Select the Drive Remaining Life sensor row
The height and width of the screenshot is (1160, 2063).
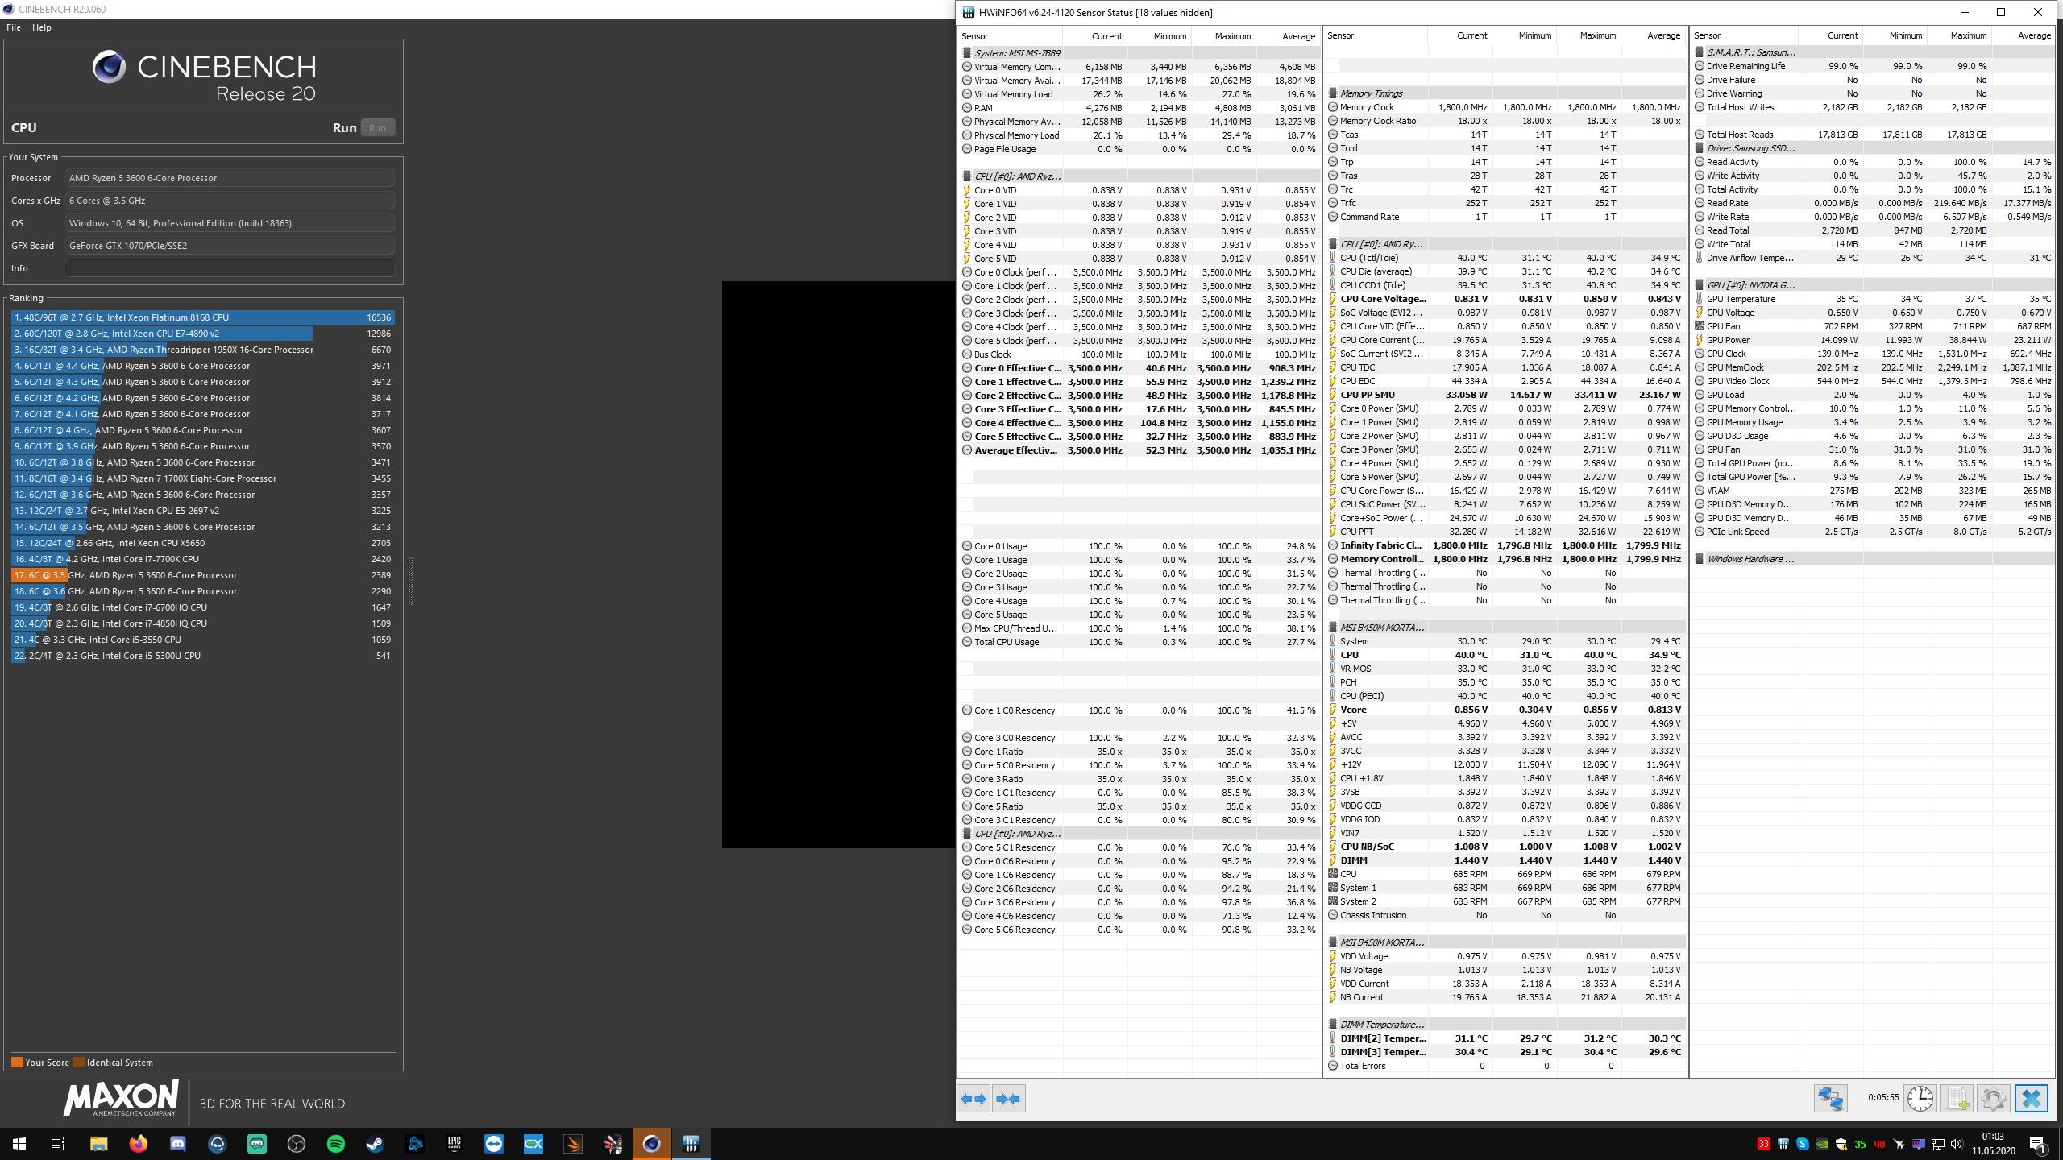1873,66
